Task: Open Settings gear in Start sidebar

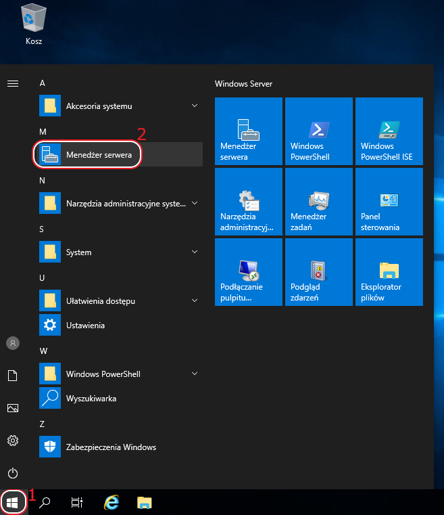Action: pos(13,441)
